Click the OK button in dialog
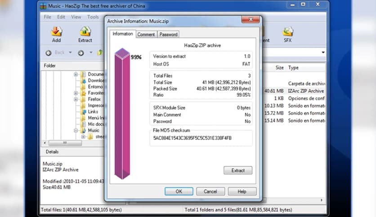The width and height of the screenshot is (376, 217). [179, 191]
